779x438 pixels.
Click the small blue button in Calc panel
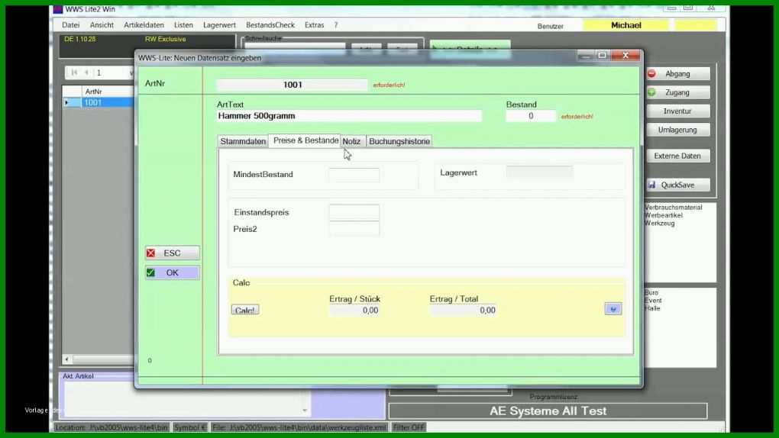(613, 309)
